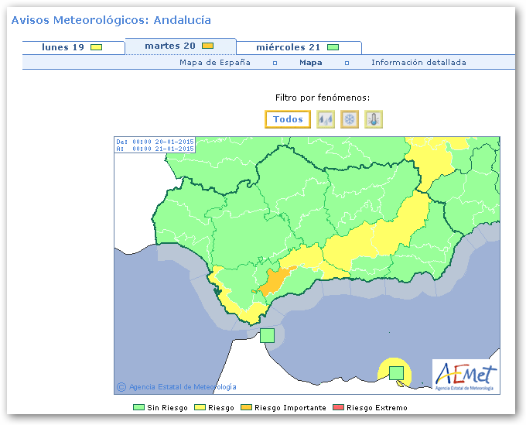Filter warnings by thermometer temperature icon

coord(374,119)
